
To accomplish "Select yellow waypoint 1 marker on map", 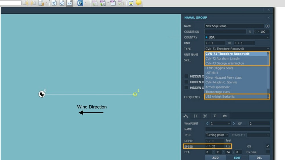I will [x=135, y=94].
